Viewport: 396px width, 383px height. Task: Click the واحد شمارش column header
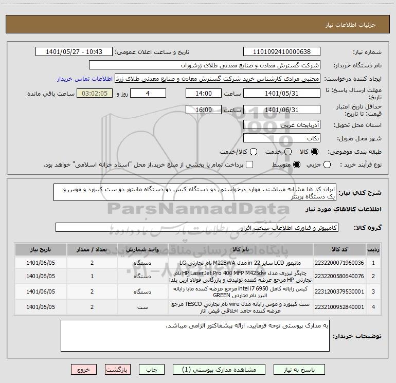click(142, 249)
